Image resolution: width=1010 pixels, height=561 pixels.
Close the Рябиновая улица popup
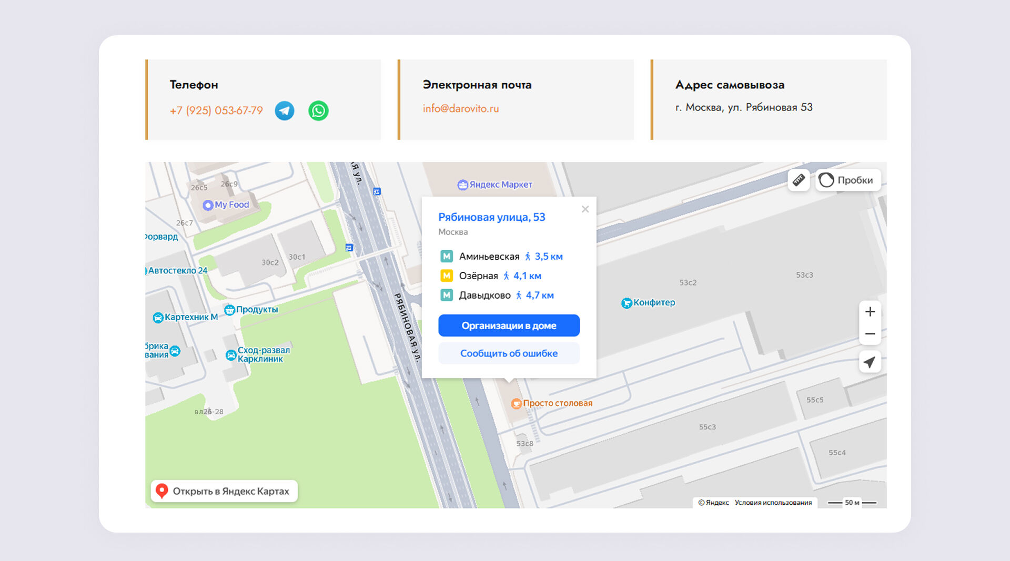click(585, 209)
